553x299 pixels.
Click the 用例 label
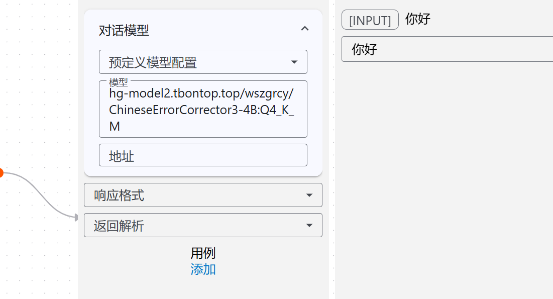pos(203,253)
